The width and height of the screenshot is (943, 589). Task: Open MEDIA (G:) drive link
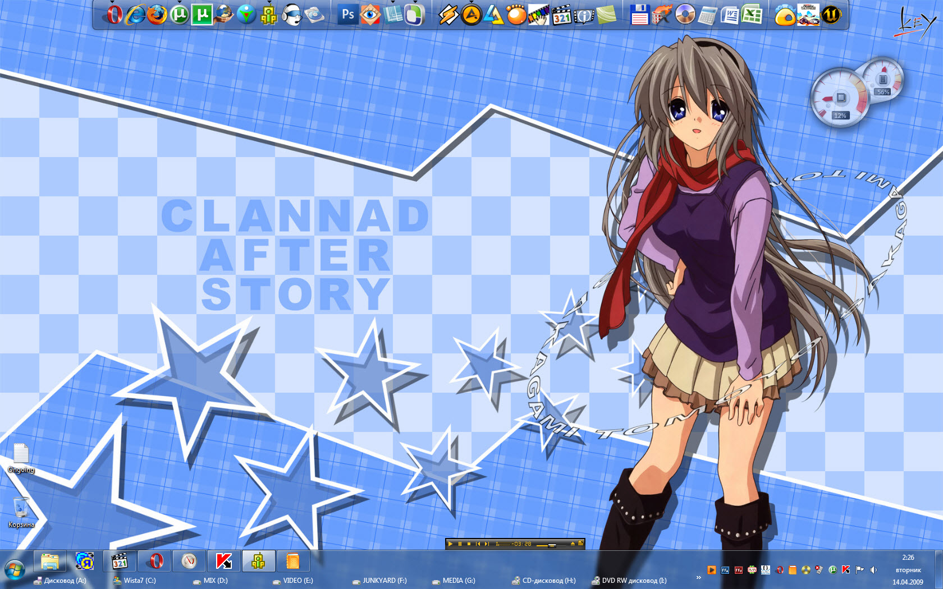click(454, 581)
